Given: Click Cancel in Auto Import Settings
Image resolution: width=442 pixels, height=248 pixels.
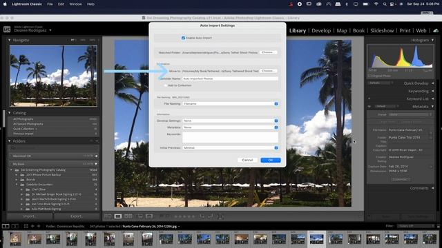Looking at the screenshot, I should click(x=247, y=160).
